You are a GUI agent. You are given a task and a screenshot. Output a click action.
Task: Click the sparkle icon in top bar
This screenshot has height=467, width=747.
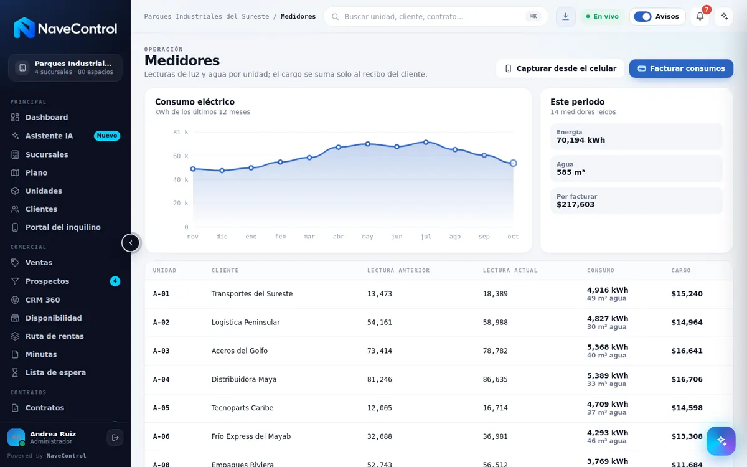point(724,17)
